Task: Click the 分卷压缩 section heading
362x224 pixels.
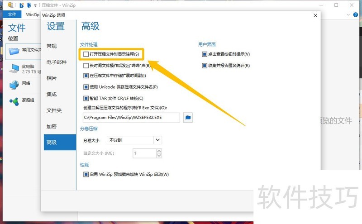Action: point(89,129)
